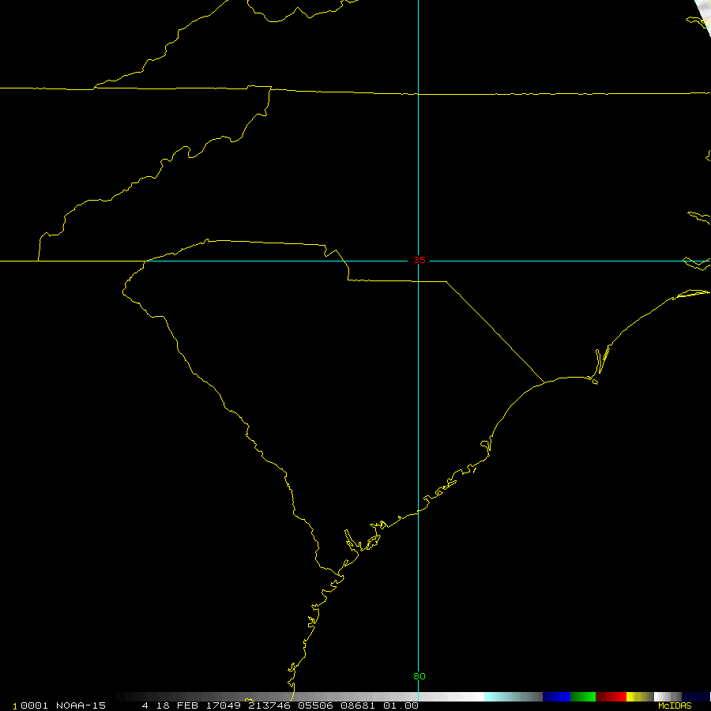The image size is (711, 711).
Task: Click the dark navy segment of color bar
Action: click(x=696, y=697)
